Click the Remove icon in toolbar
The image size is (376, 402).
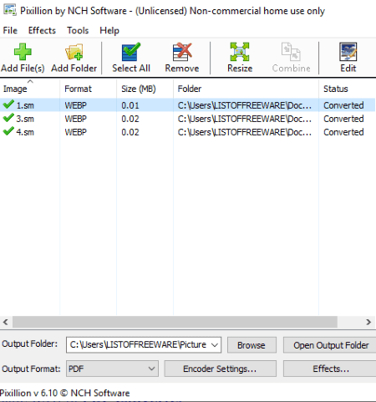tap(182, 52)
